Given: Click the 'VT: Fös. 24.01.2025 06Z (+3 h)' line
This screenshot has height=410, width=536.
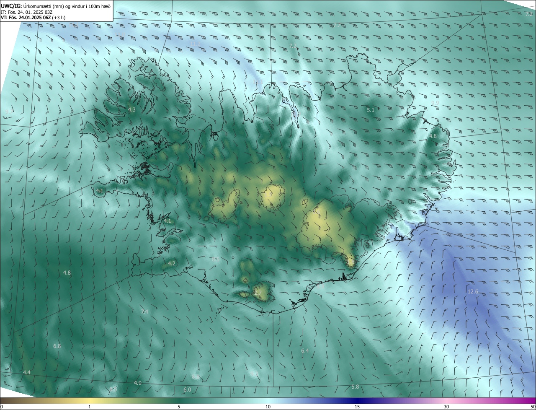Looking at the screenshot, I should [x=33, y=18].
